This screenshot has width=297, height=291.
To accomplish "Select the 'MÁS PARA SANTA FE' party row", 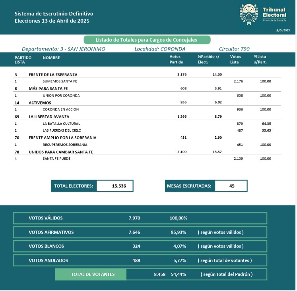I will 147,88.
